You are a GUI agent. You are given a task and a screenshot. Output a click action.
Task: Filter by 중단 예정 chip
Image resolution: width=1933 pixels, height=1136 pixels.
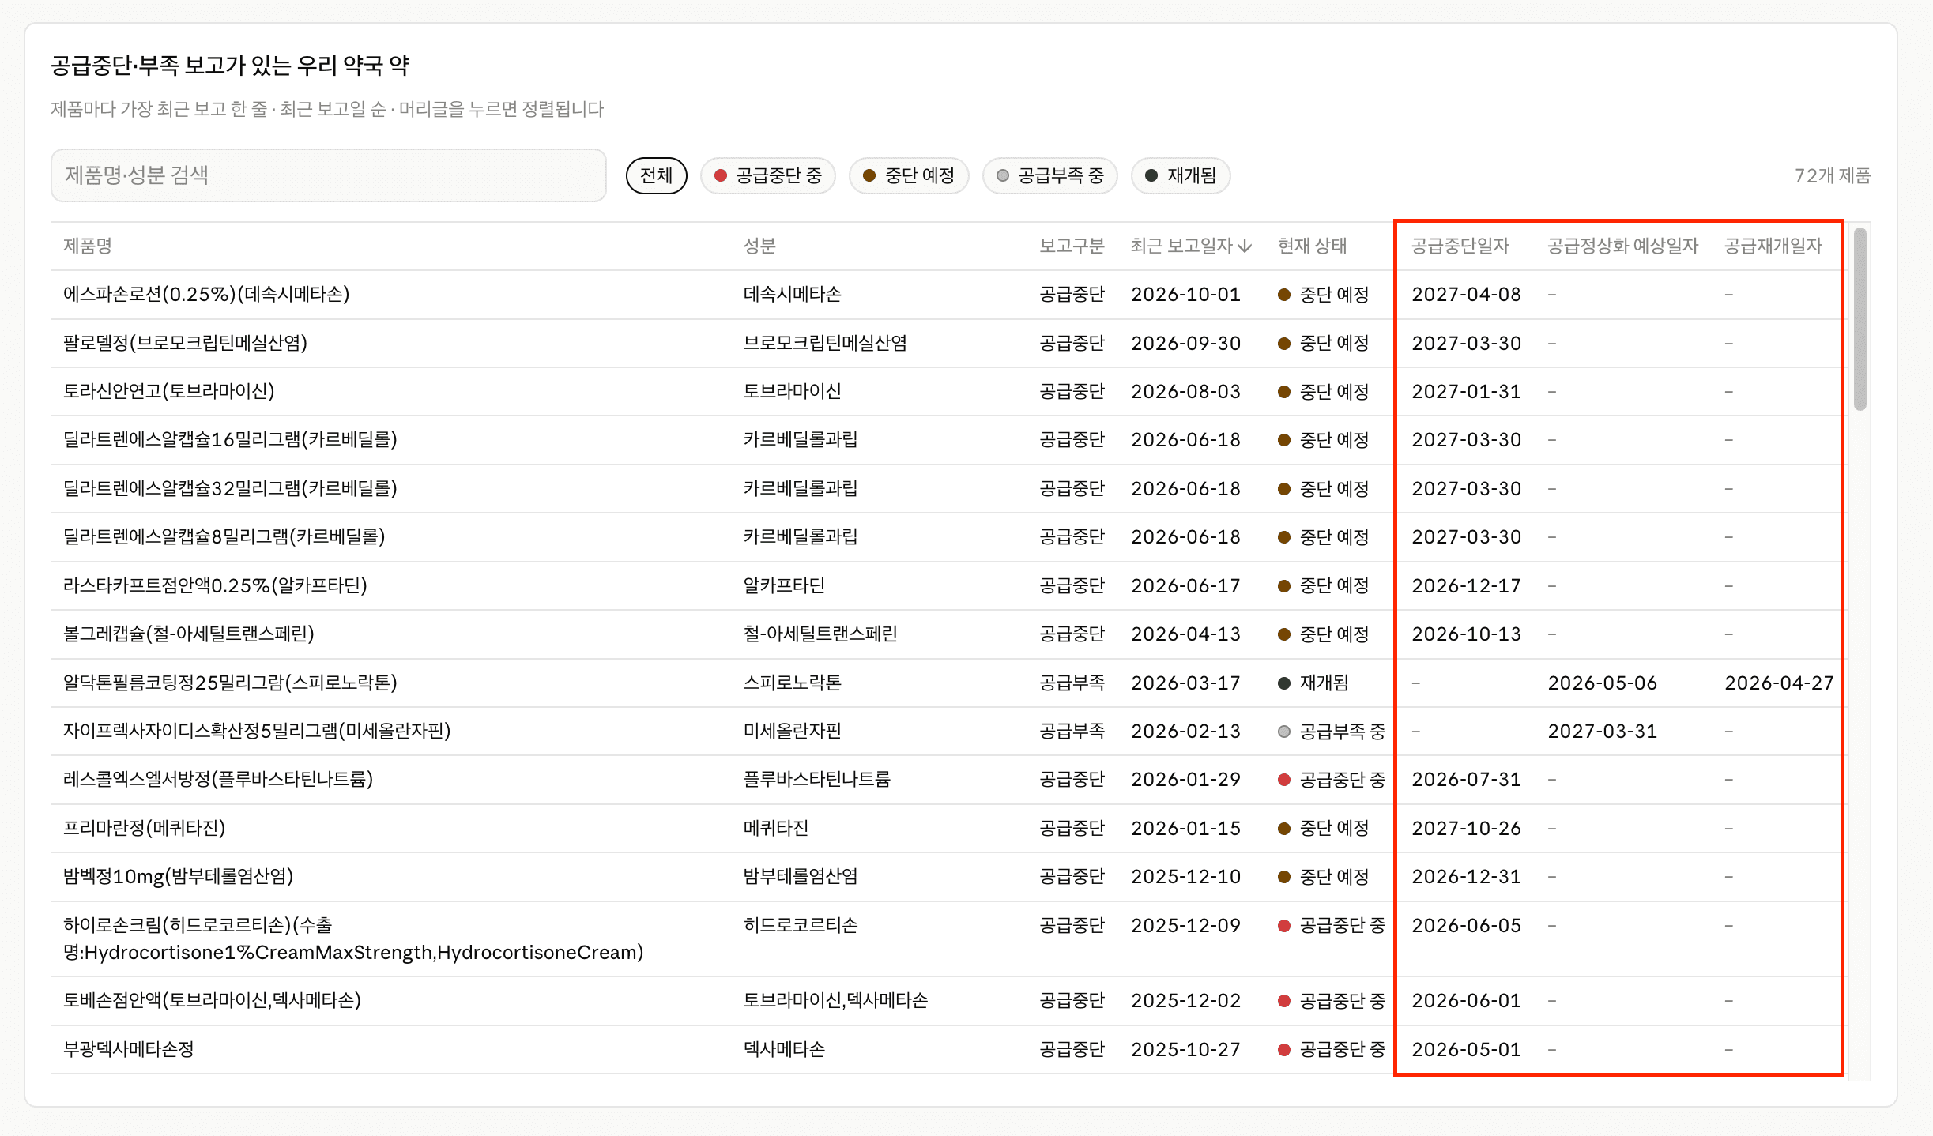coord(909,175)
